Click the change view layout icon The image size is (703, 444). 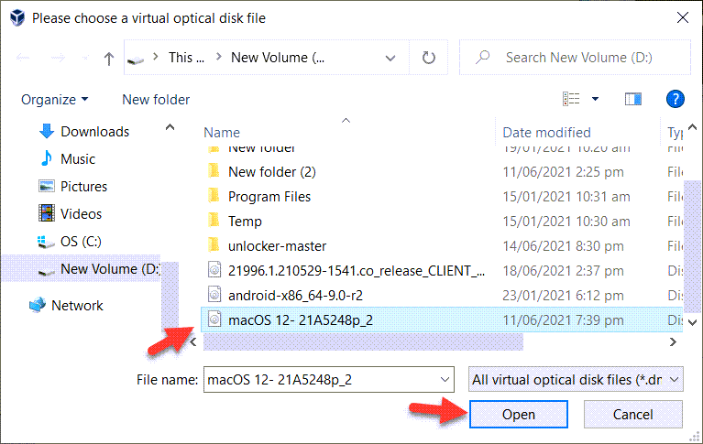572,99
